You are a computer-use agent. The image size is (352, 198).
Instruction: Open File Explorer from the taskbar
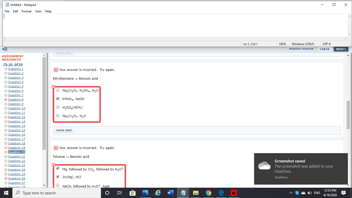pyautogui.click(x=196, y=193)
